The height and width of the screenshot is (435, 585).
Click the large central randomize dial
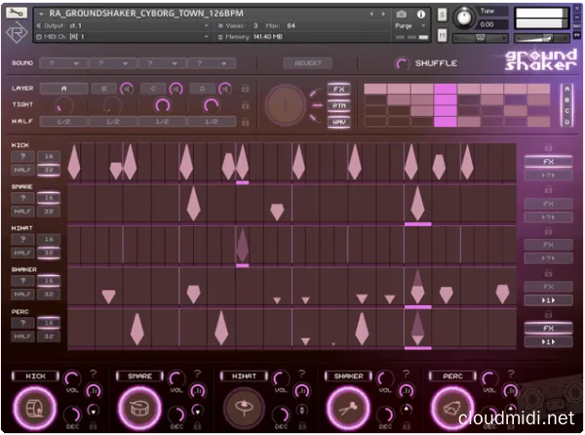point(286,105)
